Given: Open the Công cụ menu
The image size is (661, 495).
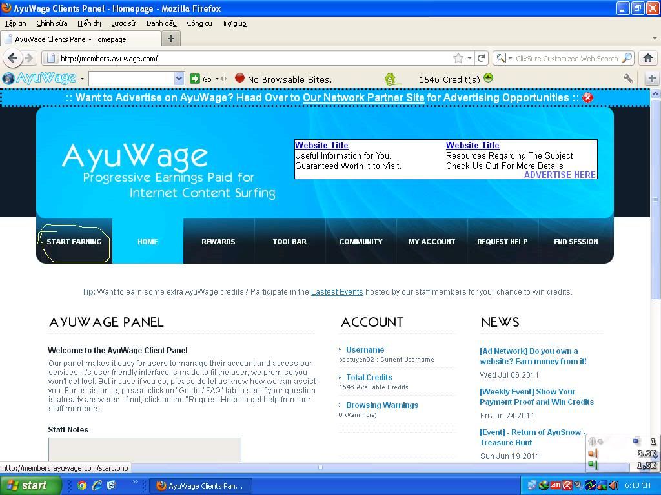Looking at the screenshot, I should coord(199,23).
